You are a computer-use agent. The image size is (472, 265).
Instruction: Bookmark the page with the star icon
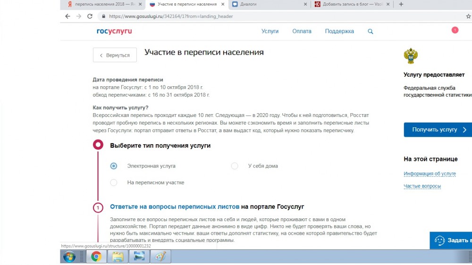468,16
